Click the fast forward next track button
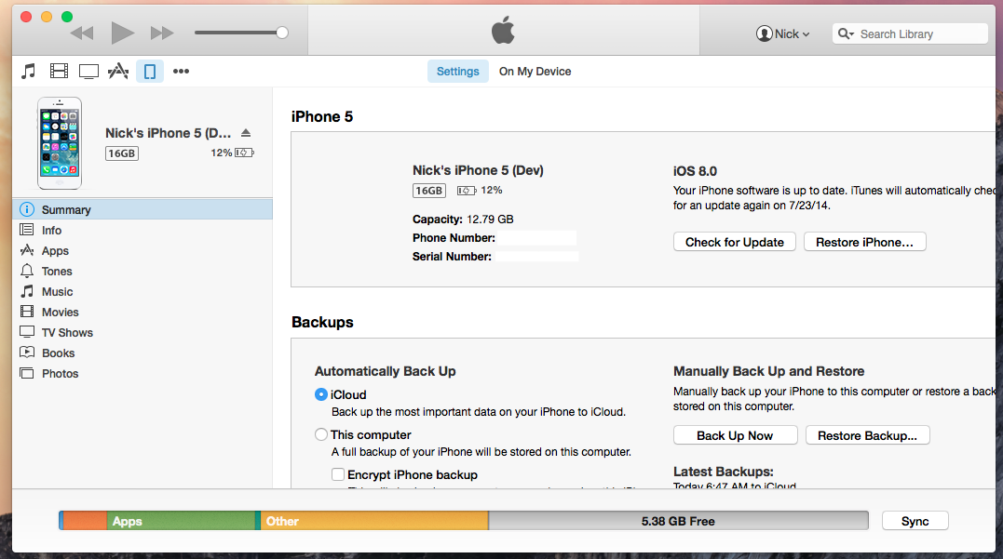 pyautogui.click(x=162, y=33)
